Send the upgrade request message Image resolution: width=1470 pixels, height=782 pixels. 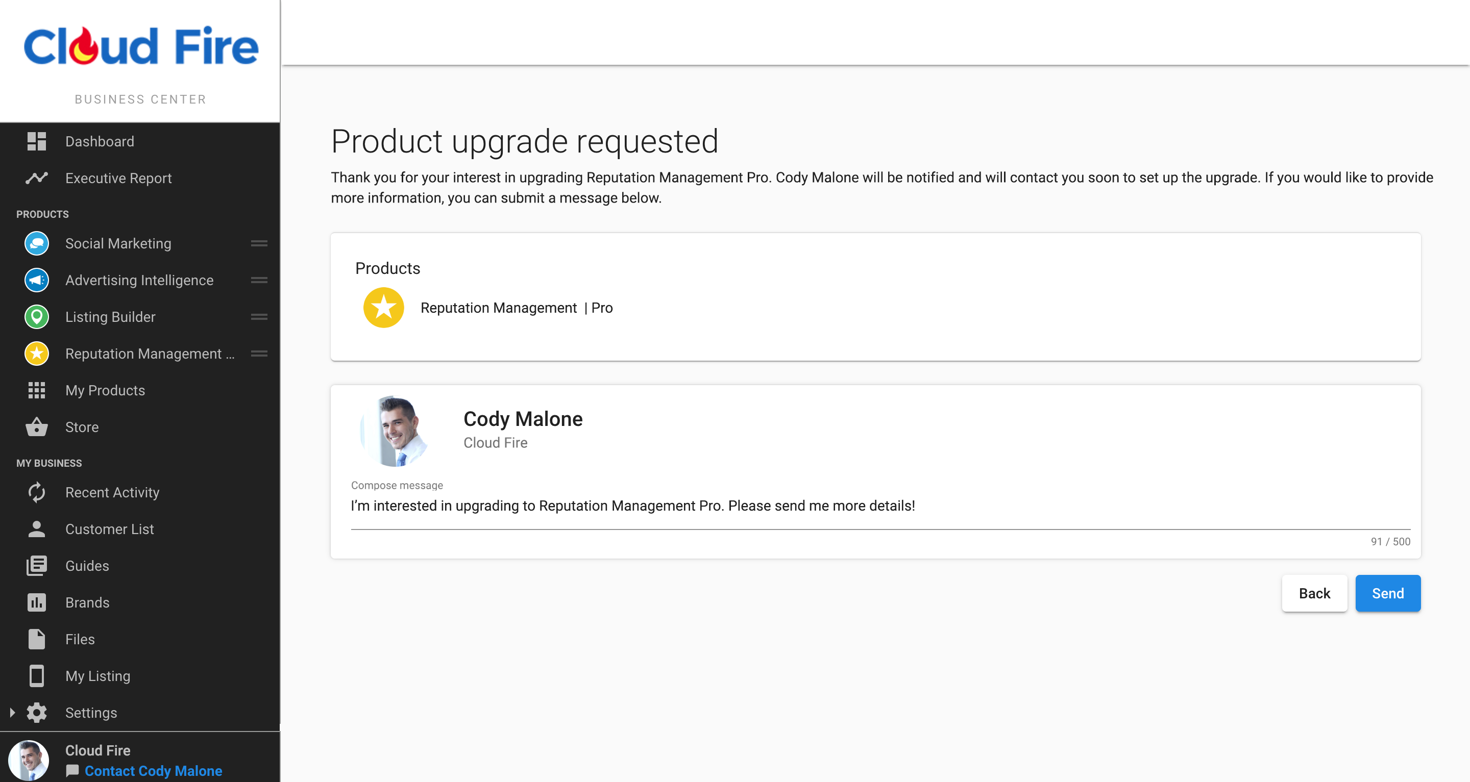click(x=1388, y=593)
